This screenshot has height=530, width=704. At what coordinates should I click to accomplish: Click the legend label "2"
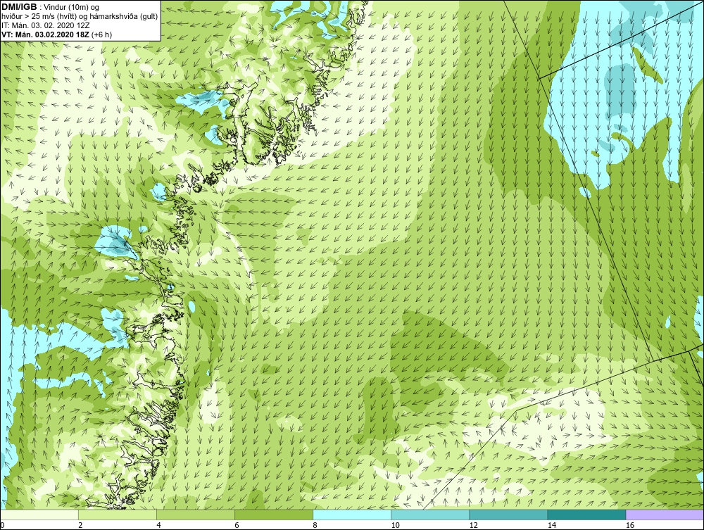(x=80, y=525)
